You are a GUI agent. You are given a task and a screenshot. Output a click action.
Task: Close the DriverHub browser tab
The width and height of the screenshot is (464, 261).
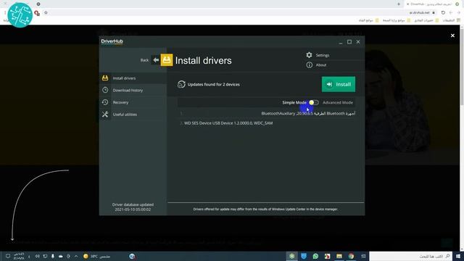[407, 4]
